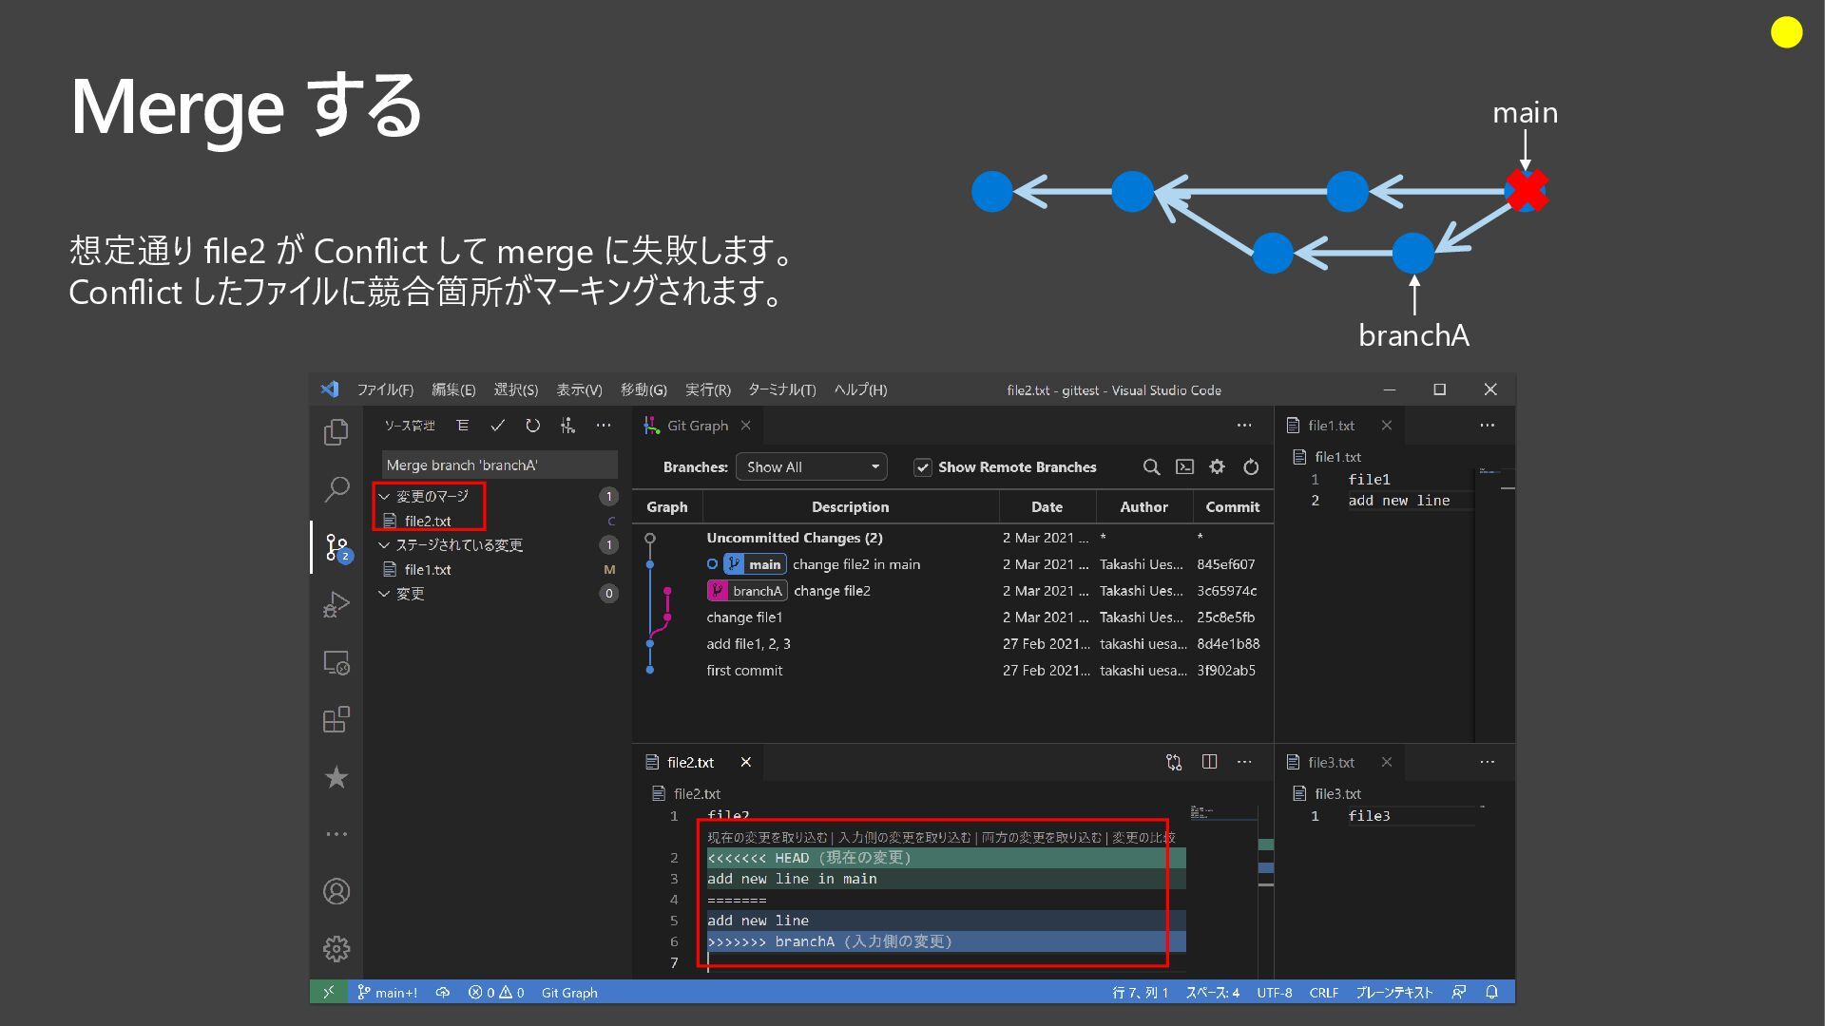The image size is (1825, 1026).
Task: Collapse the ステージされている変更 section
Action: (385, 544)
